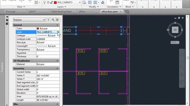Viewport: 190px width, 106px height.
Task: Expand the Annotation panel flyout
Action: coord(114,7)
